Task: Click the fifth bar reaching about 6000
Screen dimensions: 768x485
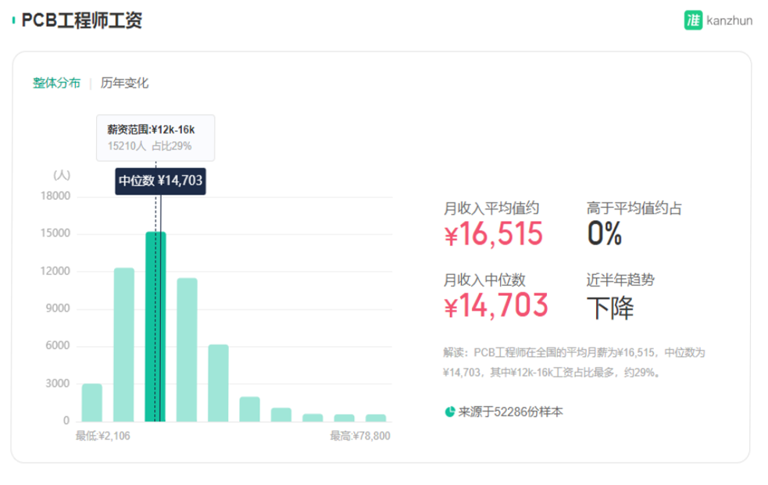Action: click(218, 383)
